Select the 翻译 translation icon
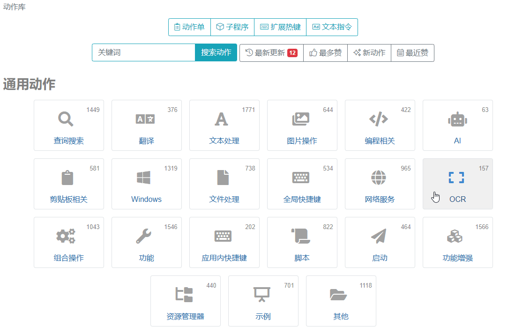 point(145,119)
